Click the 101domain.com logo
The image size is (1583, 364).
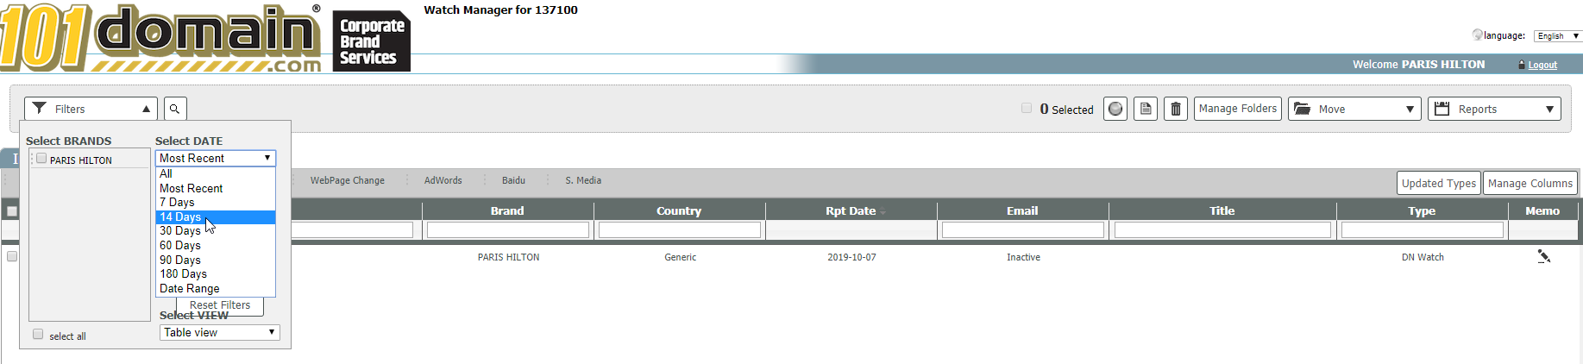coord(161,38)
